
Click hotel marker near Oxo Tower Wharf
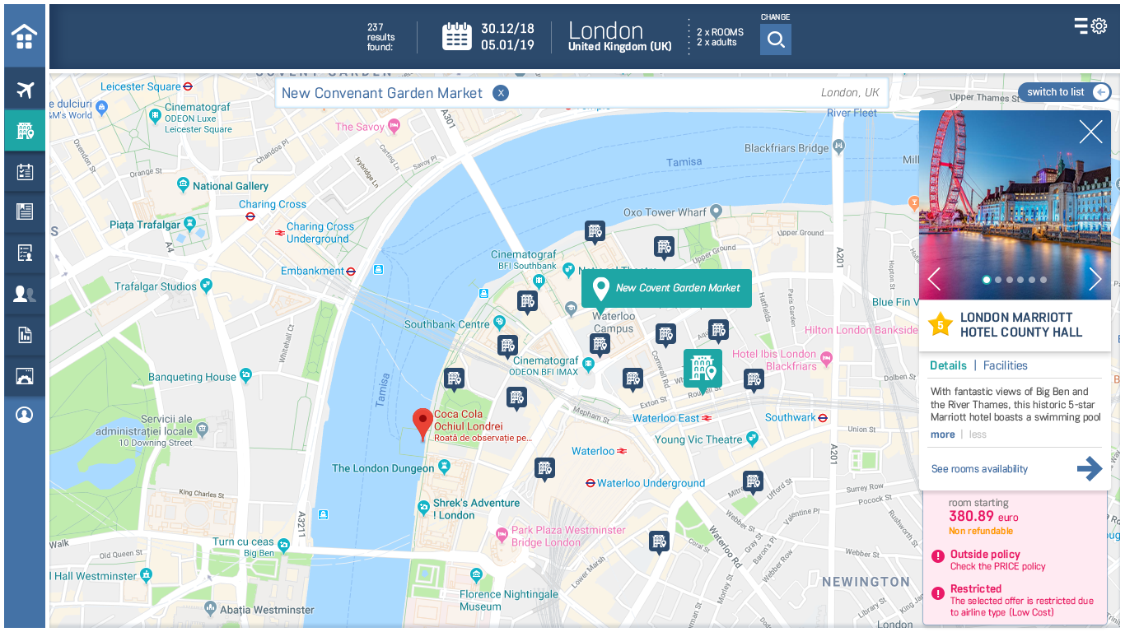point(664,246)
